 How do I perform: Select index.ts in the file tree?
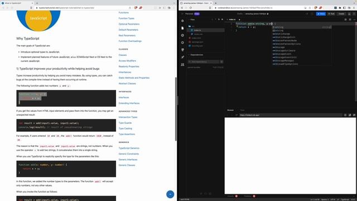206,30
